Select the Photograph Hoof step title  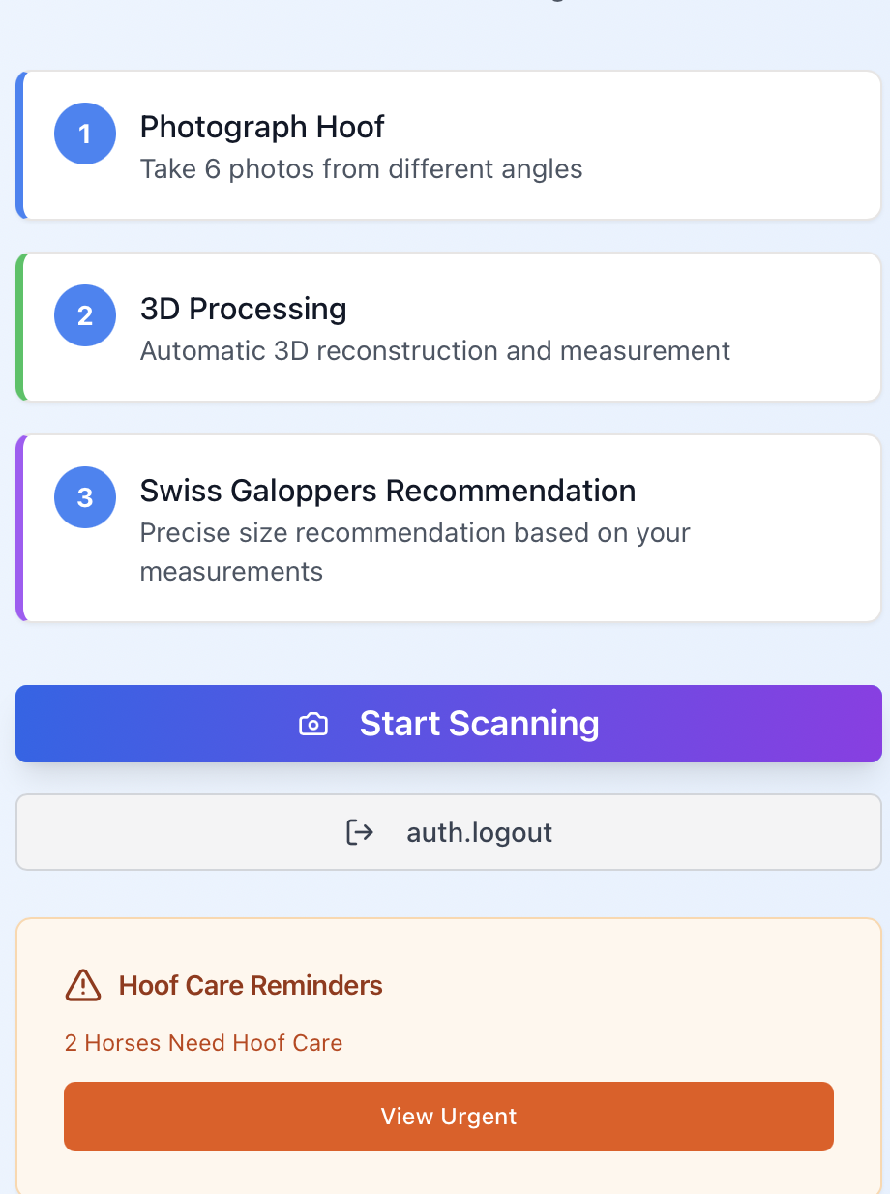pyautogui.click(x=262, y=127)
